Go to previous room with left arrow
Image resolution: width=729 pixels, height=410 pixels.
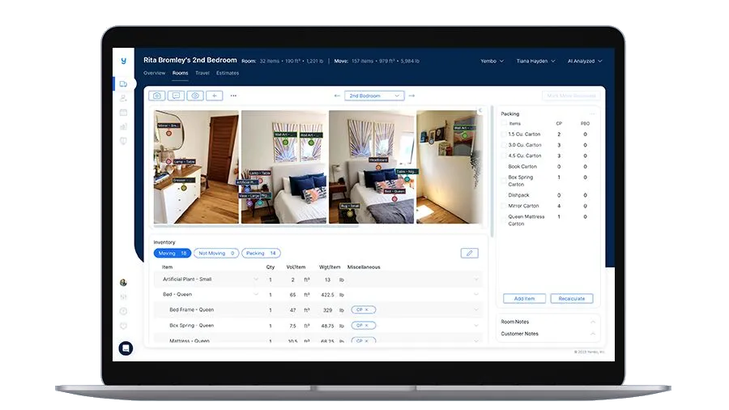337,96
